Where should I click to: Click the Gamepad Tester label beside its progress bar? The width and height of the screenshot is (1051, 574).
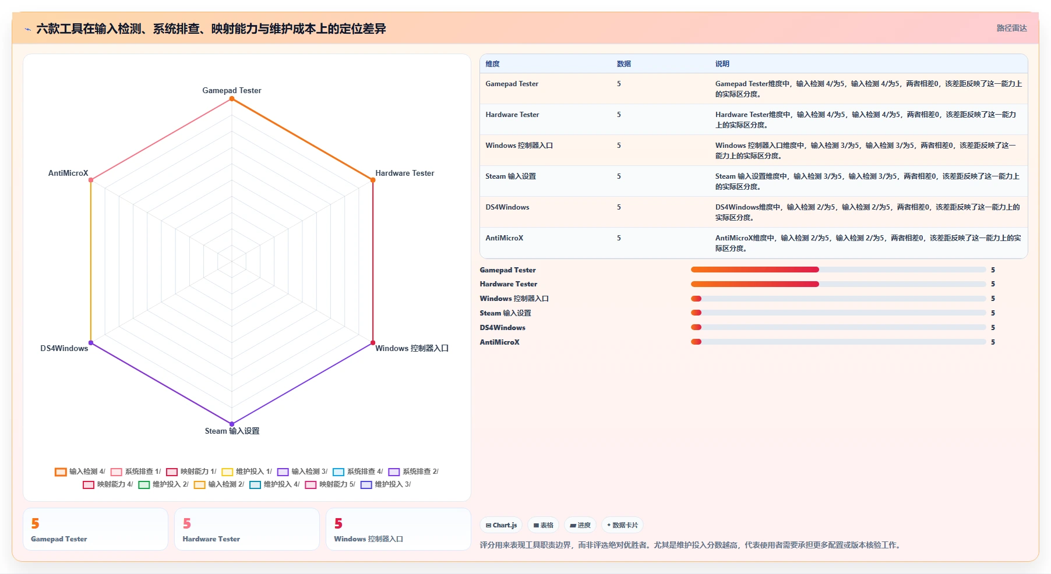click(x=508, y=270)
